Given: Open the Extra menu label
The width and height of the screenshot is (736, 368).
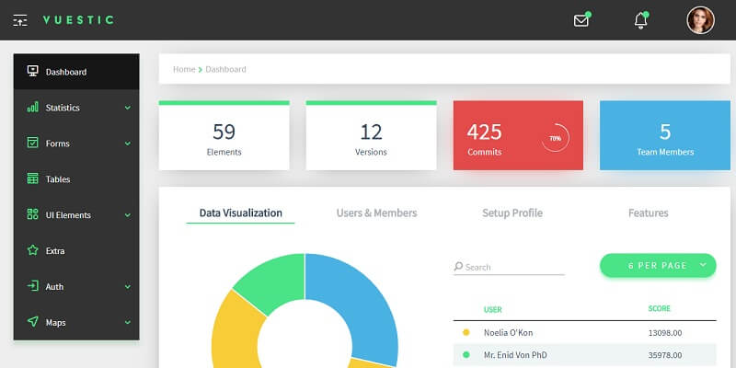Looking at the screenshot, I should point(55,250).
